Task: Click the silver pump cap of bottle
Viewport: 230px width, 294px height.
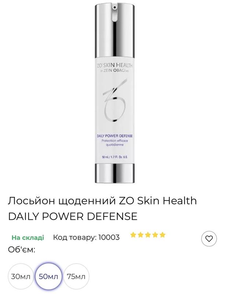Action: coord(115,30)
